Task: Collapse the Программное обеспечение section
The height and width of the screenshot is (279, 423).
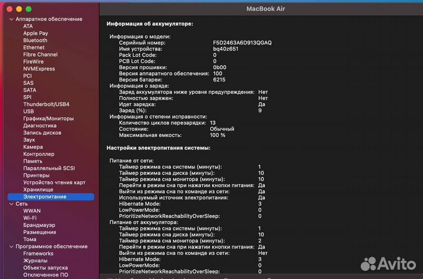Action: [11, 246]
